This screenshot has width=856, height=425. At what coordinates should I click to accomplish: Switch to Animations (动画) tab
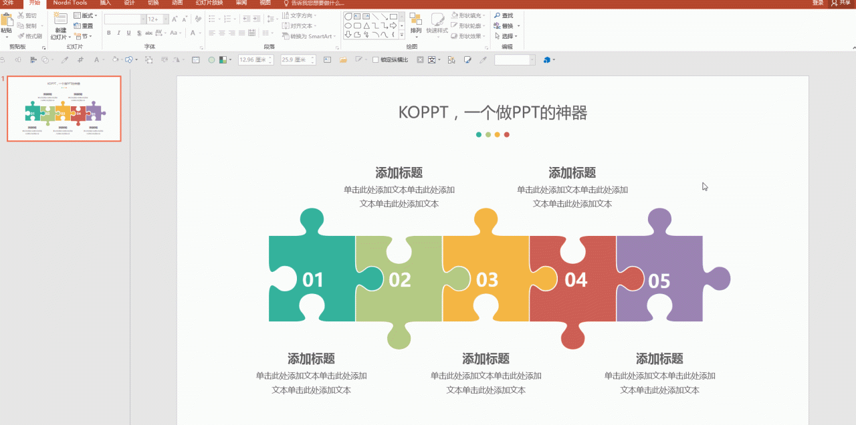[177, 3]
